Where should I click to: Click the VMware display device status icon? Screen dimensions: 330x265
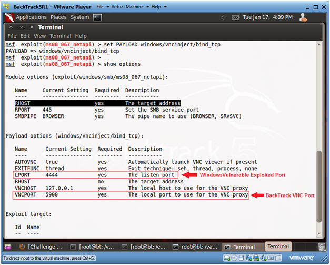click(x=271, y=258)
